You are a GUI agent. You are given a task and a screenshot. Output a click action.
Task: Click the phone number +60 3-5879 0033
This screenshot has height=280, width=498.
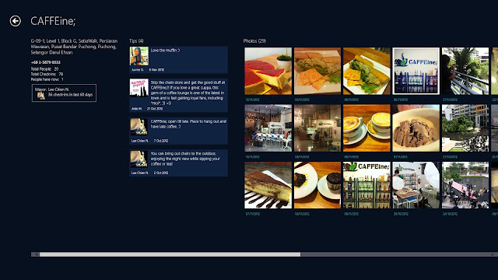tap(45, 62)
